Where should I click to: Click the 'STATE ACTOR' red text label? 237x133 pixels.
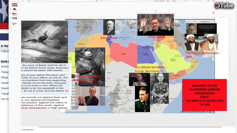click(157, 37)
